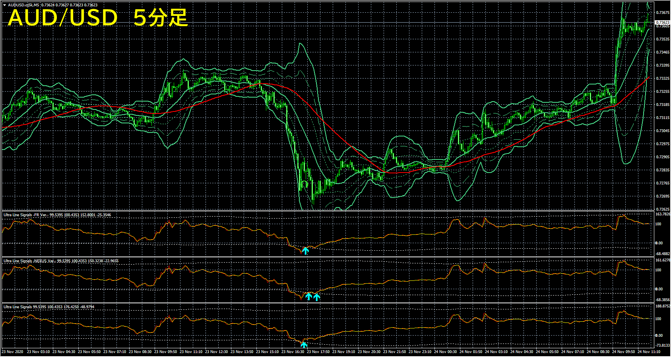Click the 24 Nov 00:30 time label
Viewport: 671px width, 357px height.
446,352
